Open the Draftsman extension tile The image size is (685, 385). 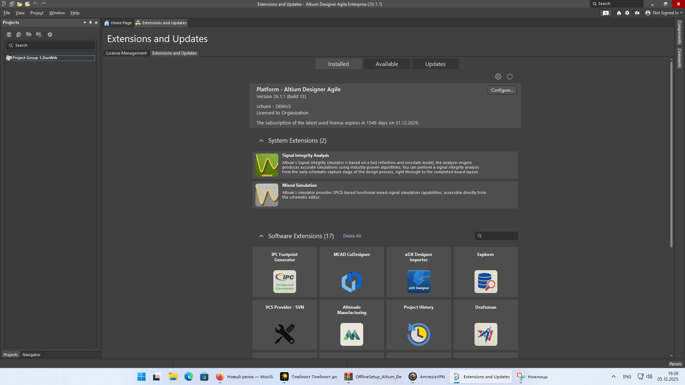(x=486, y=334)
